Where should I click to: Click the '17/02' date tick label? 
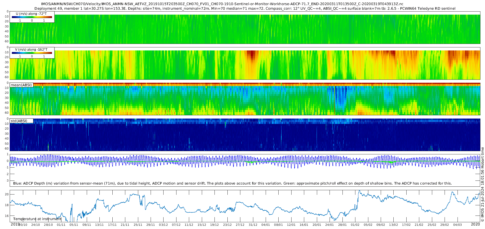click(406, 225)
